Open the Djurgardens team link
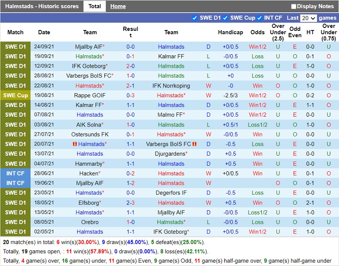This screenshot has width=339, height=266. 169,154
